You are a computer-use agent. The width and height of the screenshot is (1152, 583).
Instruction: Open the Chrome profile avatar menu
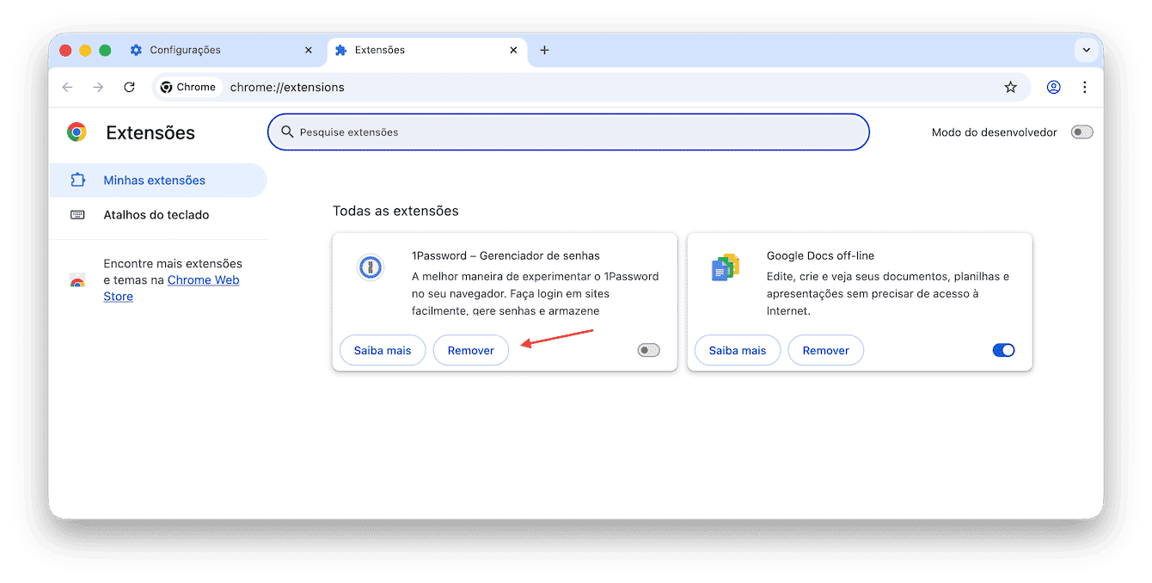(x=1053, y=87)
